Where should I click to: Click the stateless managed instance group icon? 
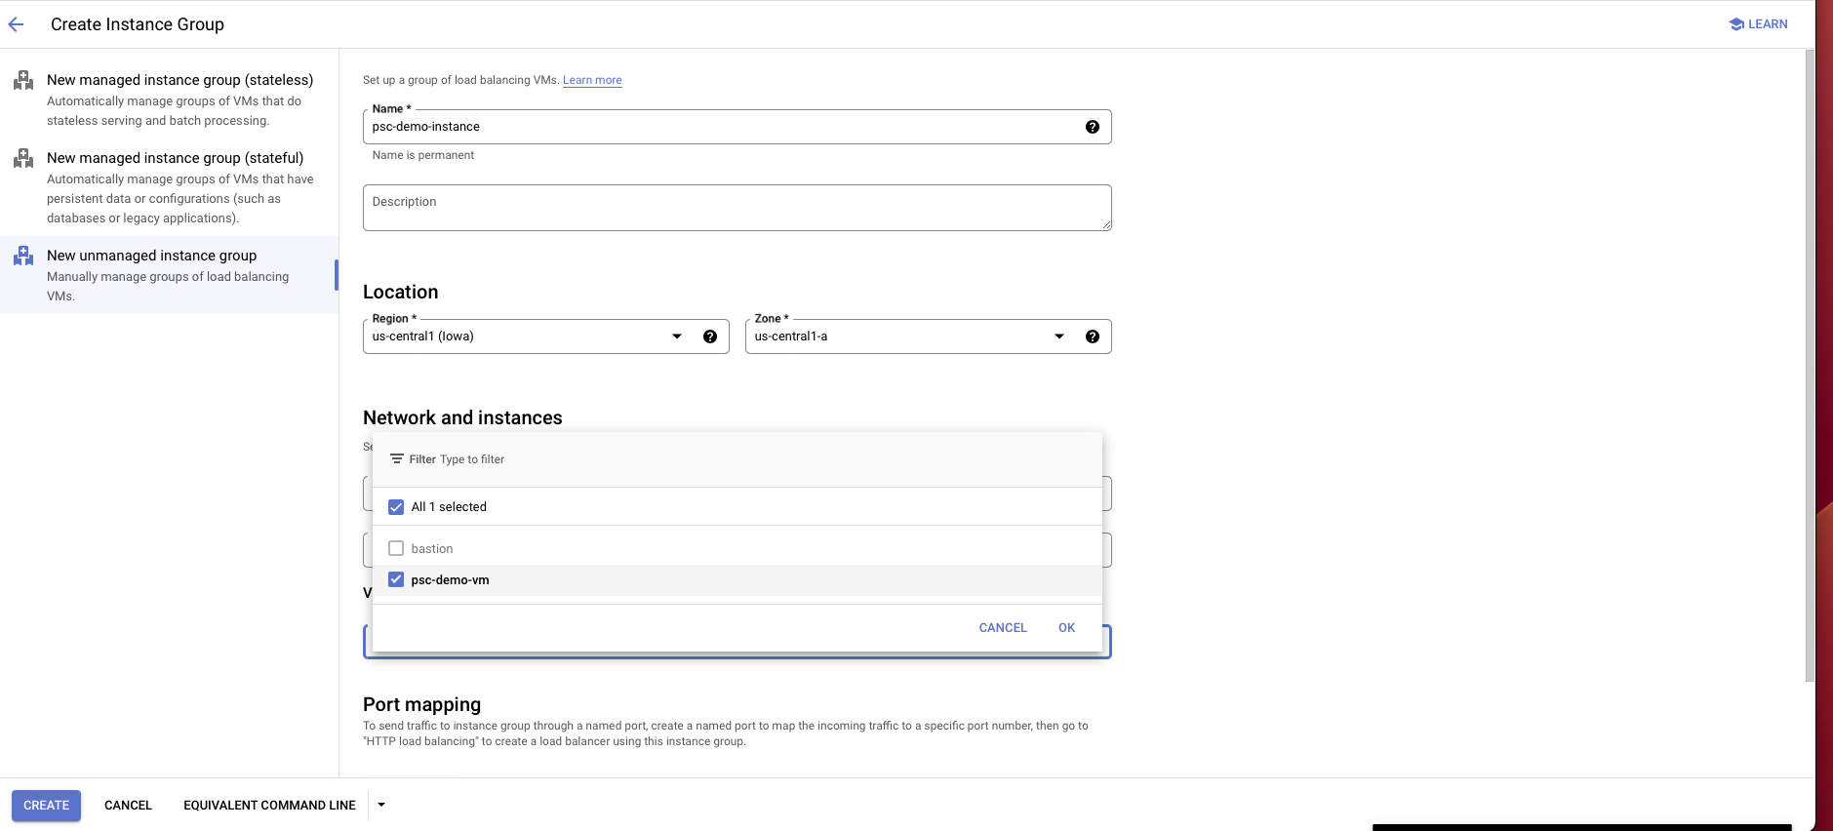coord(23,80)
